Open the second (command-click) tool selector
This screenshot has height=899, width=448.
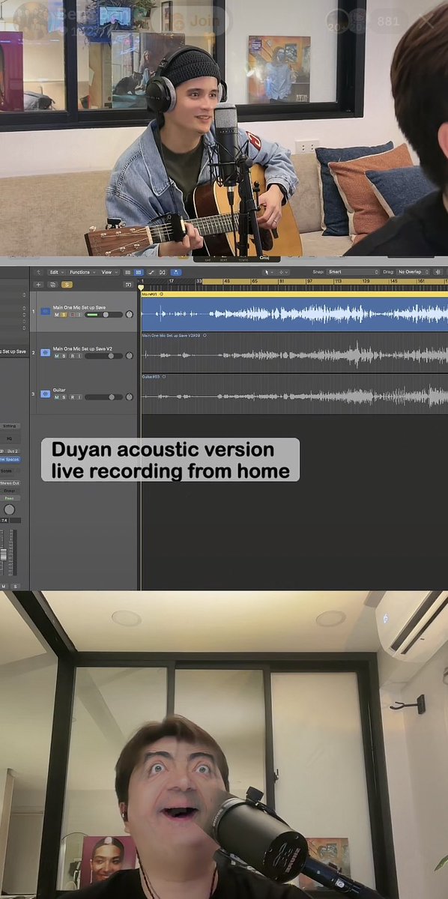pyautogui.click(x=283, y=271)
